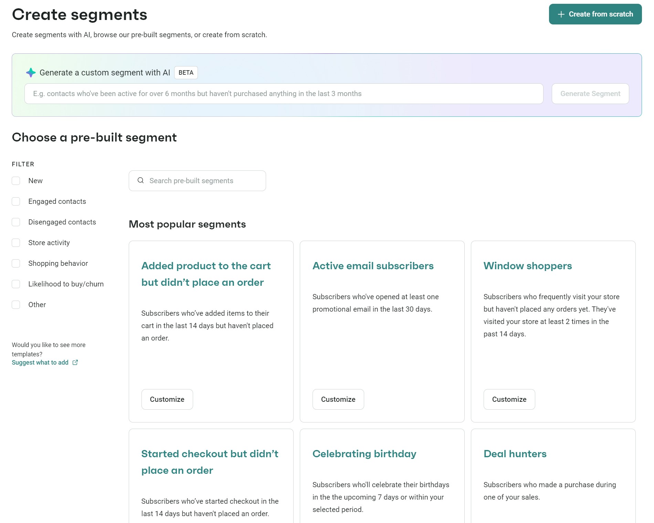This screenshot has height=523, width=654.
Task: Click the search pre-built segments field
Action: pos(197,180)
